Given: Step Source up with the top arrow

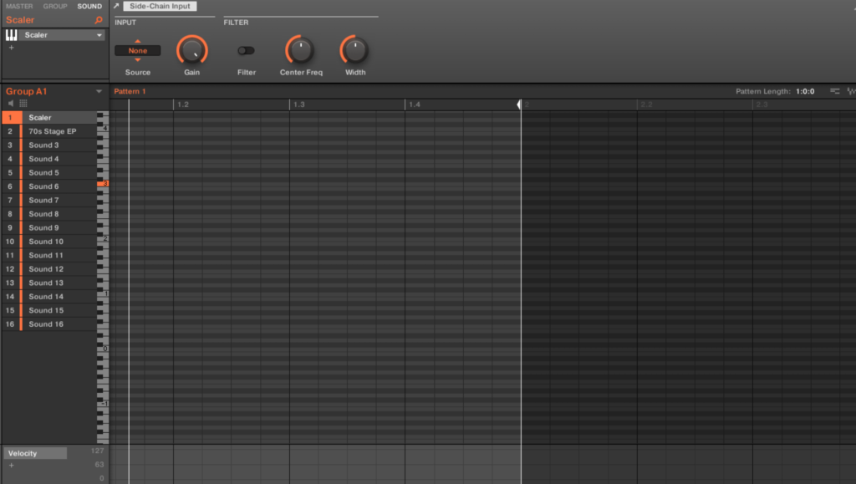Looking at the screenshot, I should click(138, 42).
